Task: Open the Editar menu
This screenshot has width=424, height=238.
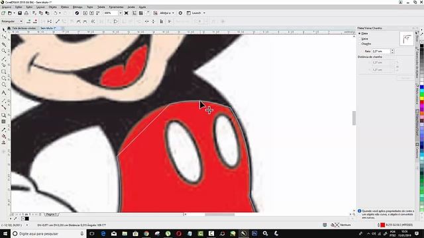Action: click(19, 7)
